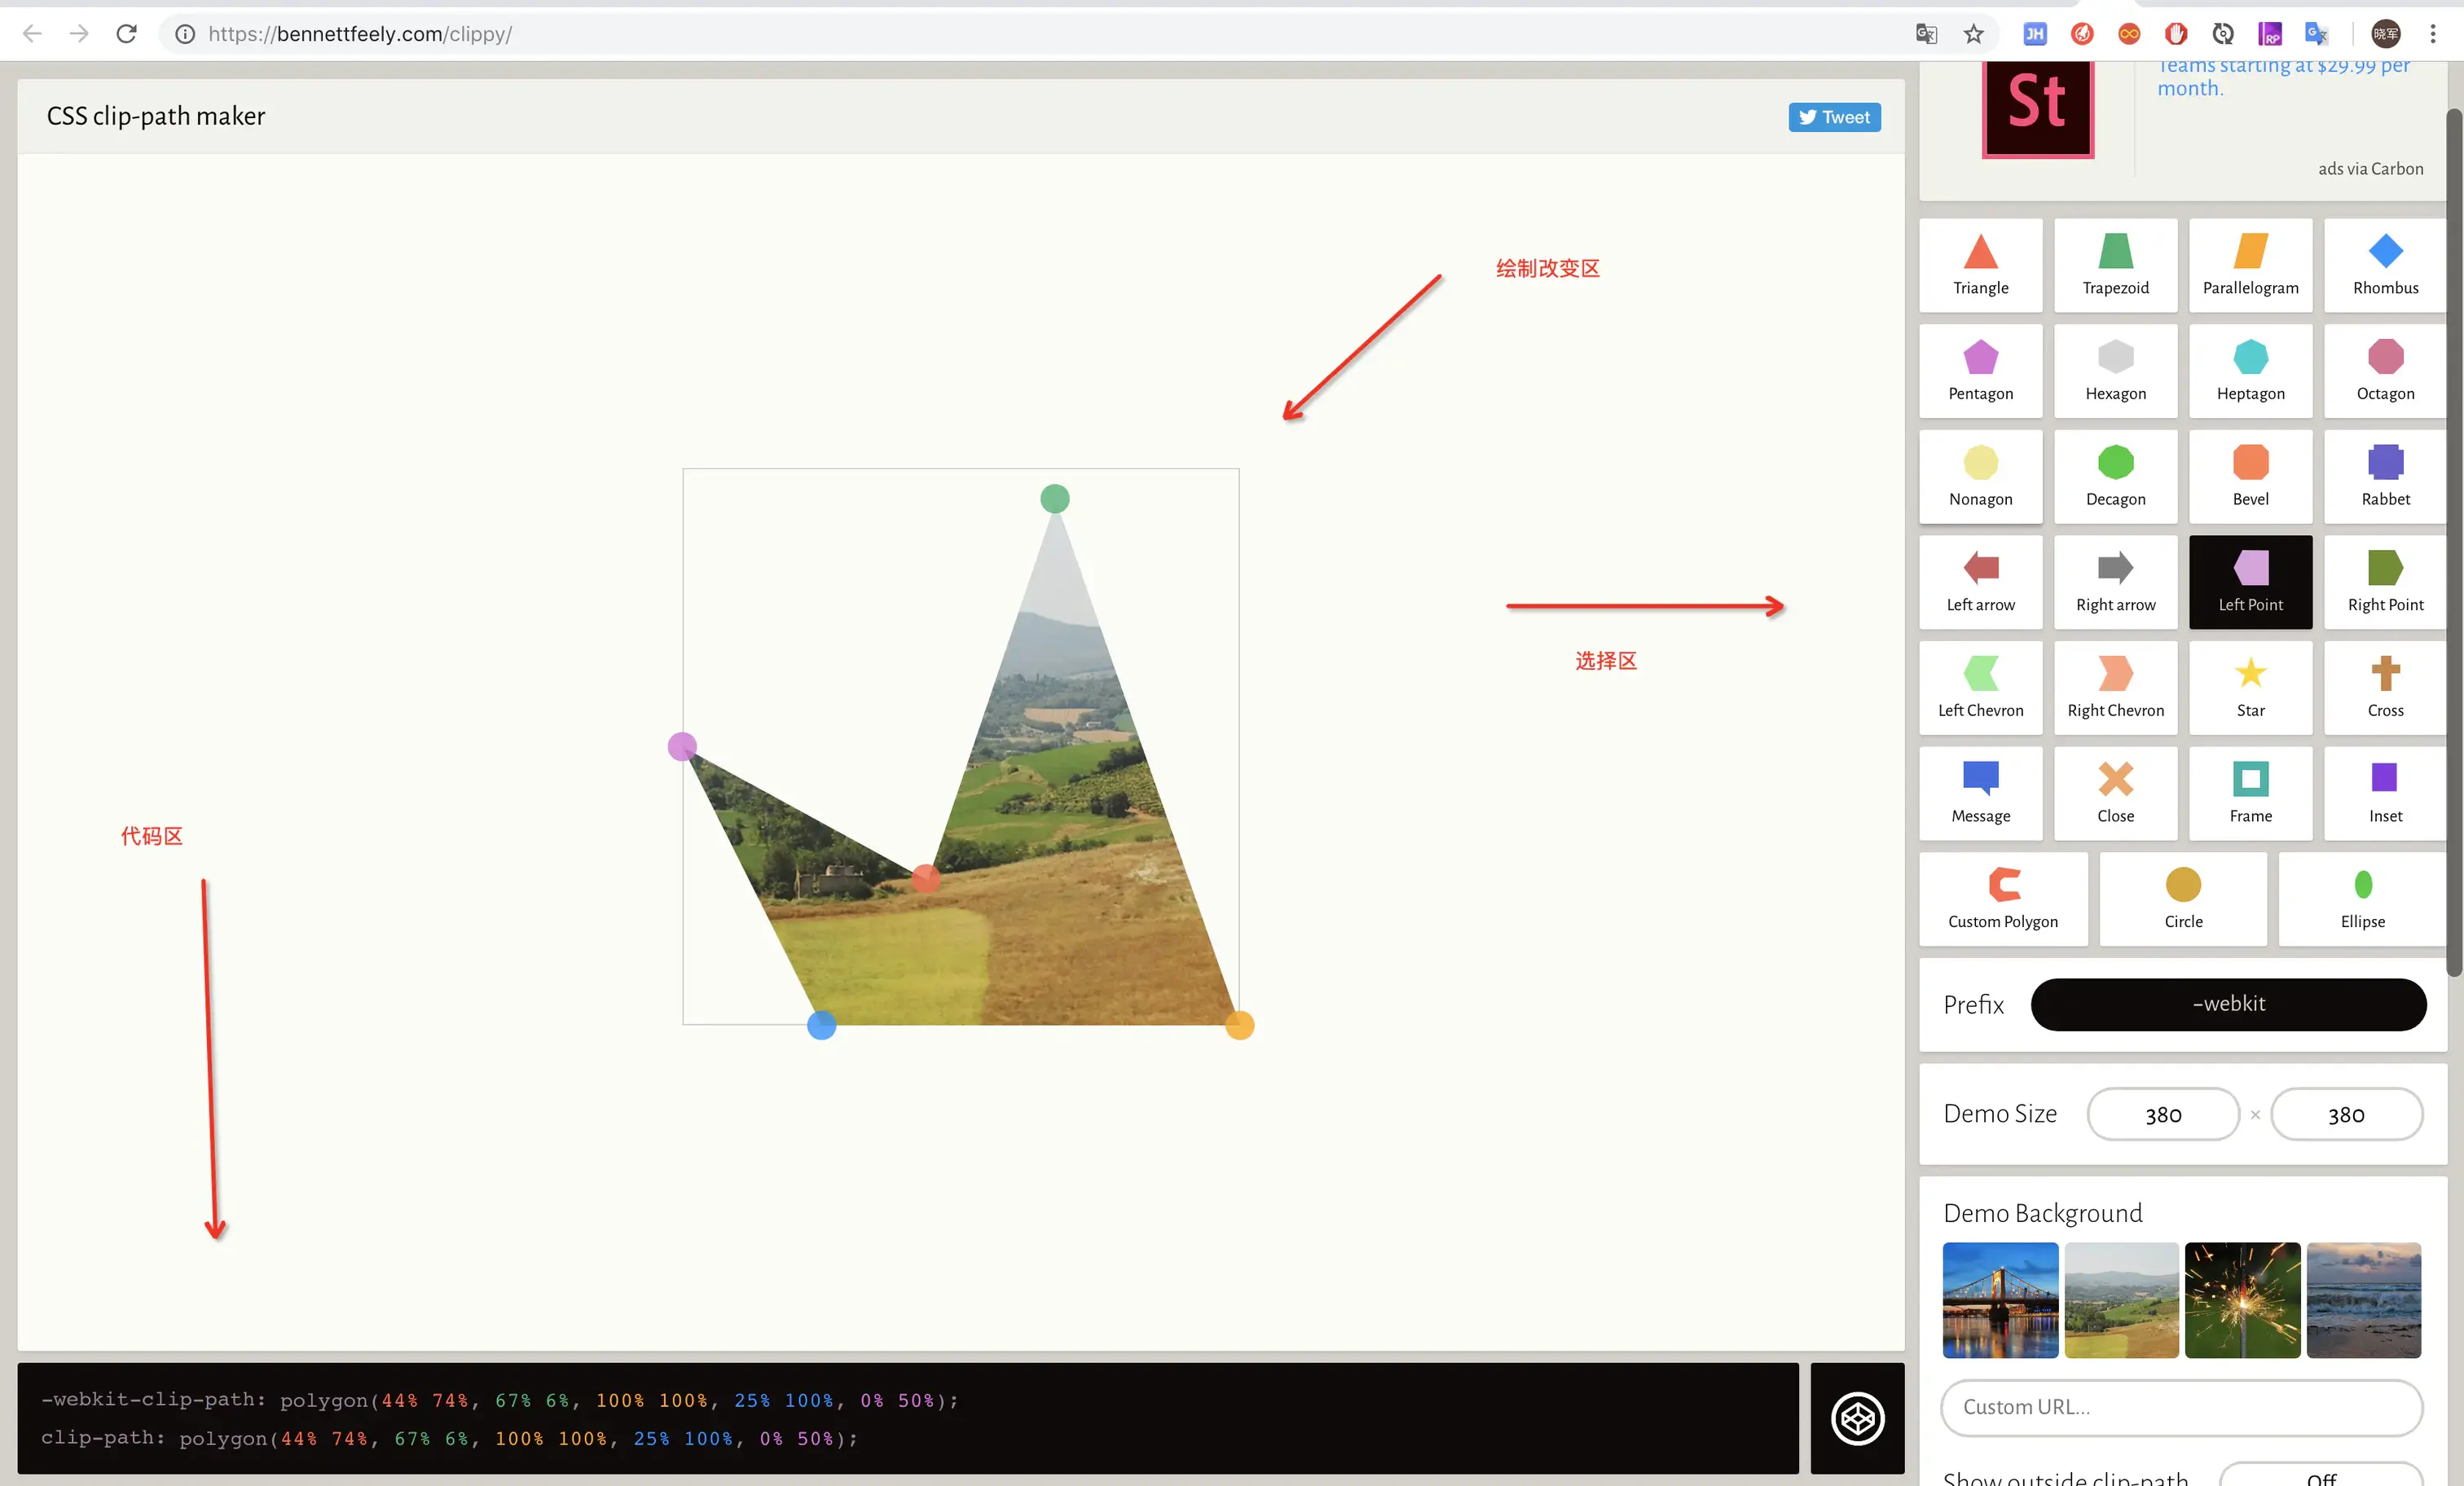Open the ads via Carbon link
Viewport: 2464px width, 1486px height.
pyautogui.click(x=2370, y=169)
